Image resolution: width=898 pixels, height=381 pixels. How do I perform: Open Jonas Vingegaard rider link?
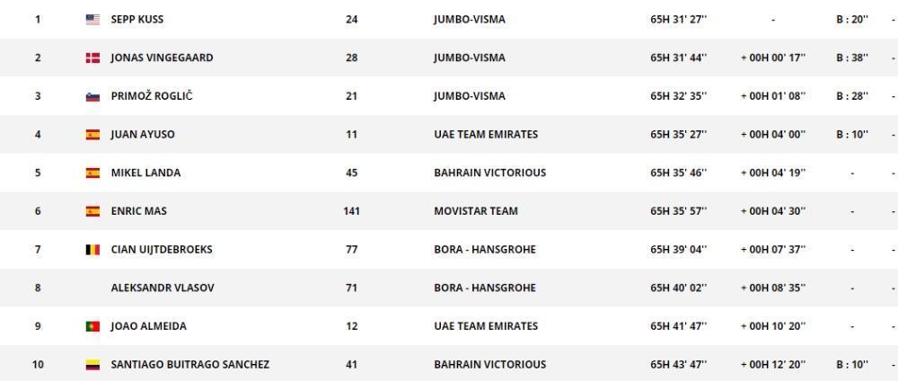[162, 58]
